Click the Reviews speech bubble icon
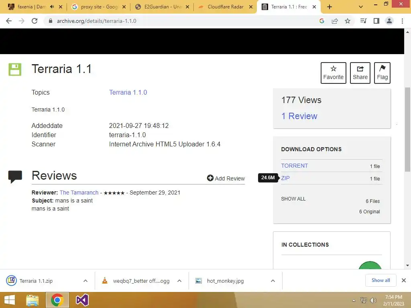Viewport: 411px width, 308px height. (x=15, y=176)
